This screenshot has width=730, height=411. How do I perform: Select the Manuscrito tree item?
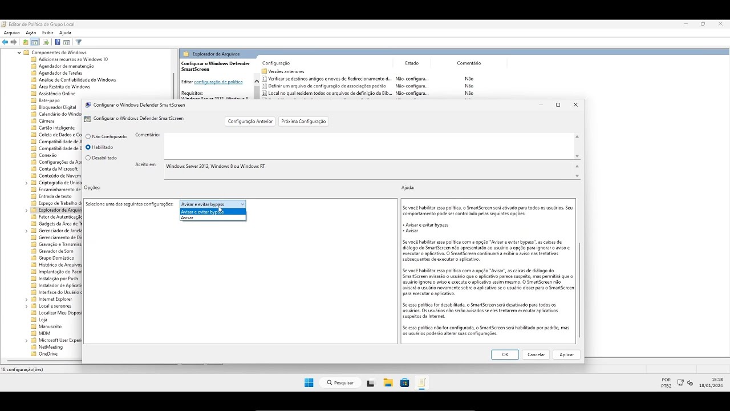point(50,327)
